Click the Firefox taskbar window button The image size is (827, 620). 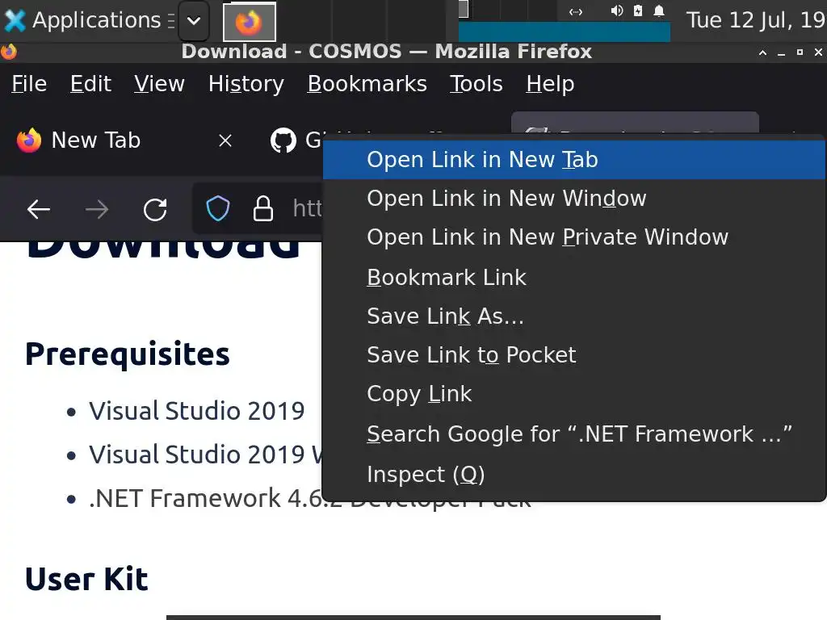(249, 22)
